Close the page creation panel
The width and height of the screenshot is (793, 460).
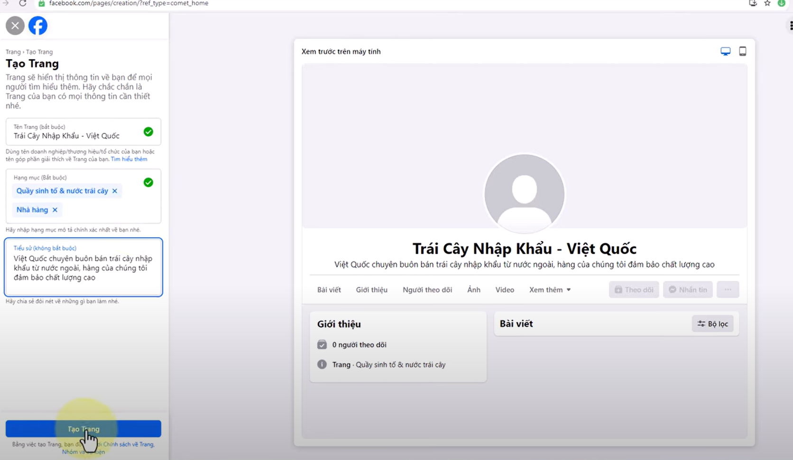pos(15,26)
